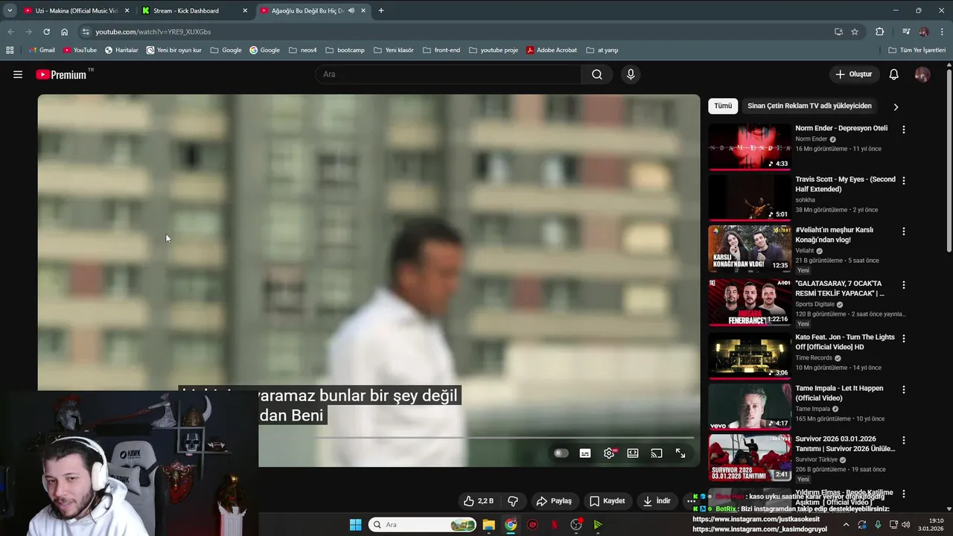Toggle subtitles on the video player
Screen dimensions: 953x536
pos(585,453)
